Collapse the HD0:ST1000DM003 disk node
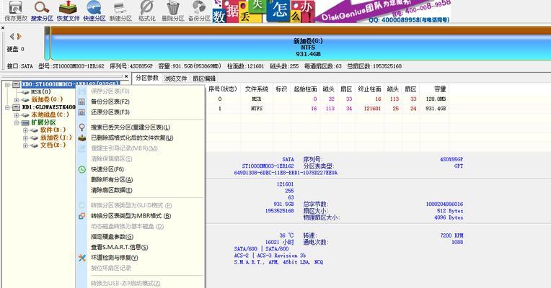This screenshot has height=288, width=551. [7, 84]
